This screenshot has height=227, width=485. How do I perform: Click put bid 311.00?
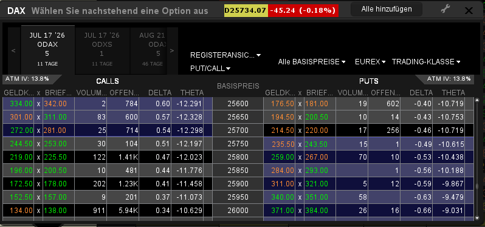coord(283,184)
